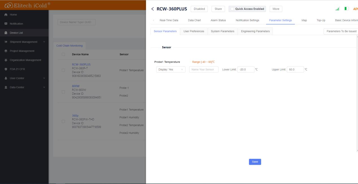Screen dimensions: 358x184
Task: Click the Data Center sidebar icon
Action: click(x=5, y=87)
